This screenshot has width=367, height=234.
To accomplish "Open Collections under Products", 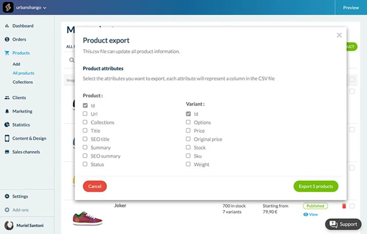I will [24, 82].
